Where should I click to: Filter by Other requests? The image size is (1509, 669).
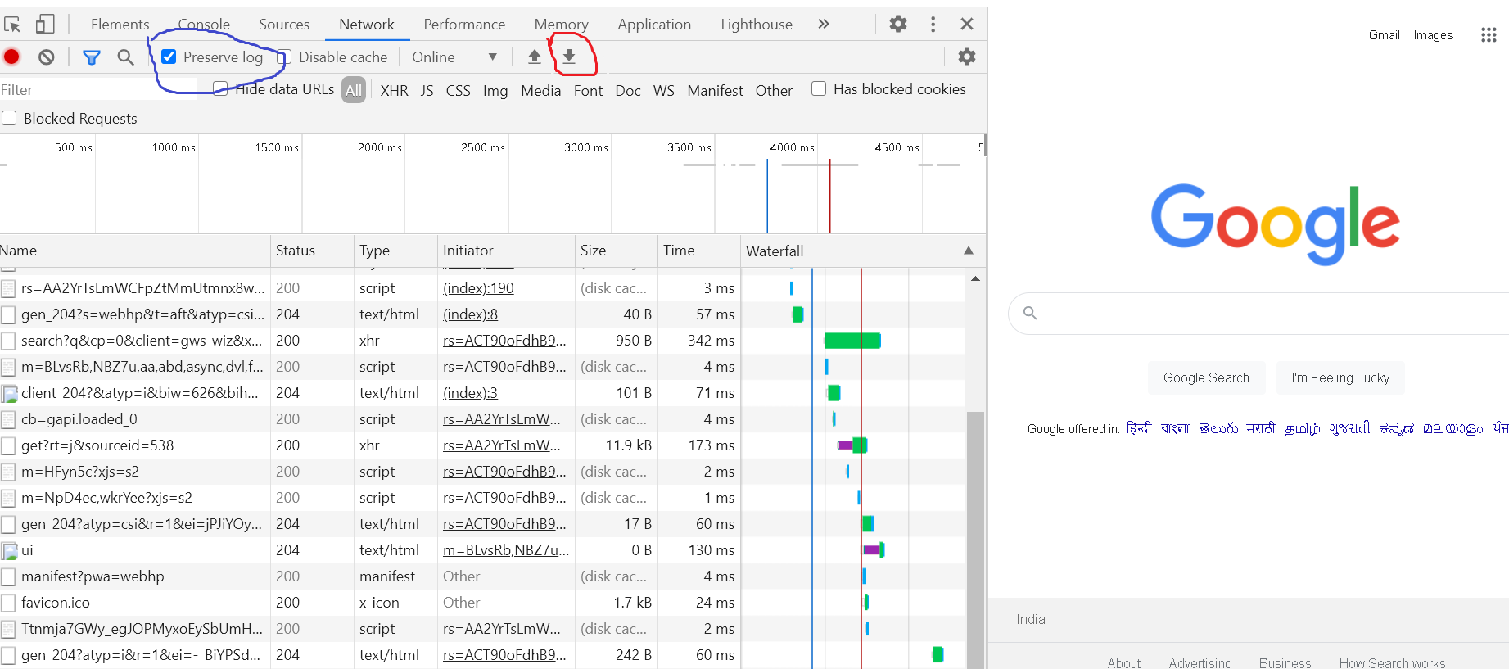[774, 90]
